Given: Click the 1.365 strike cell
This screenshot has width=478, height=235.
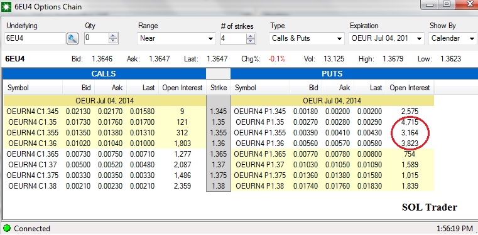Looking at the screenshot, I should point(219,154).
